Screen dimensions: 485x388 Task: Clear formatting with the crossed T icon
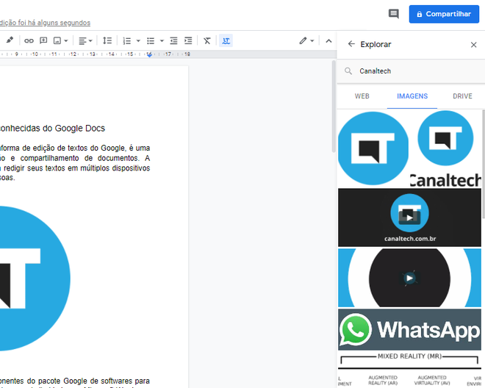pyautogui.click(x=207, y=40)
